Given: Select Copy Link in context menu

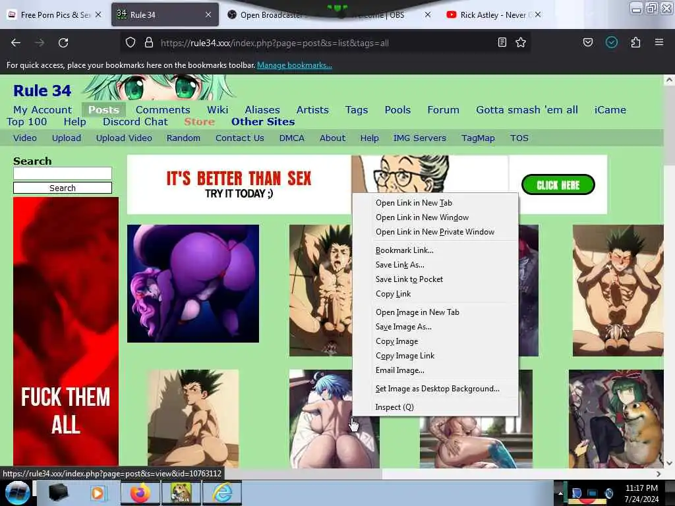Looking at the screenshot, I should tap(435, 294).
